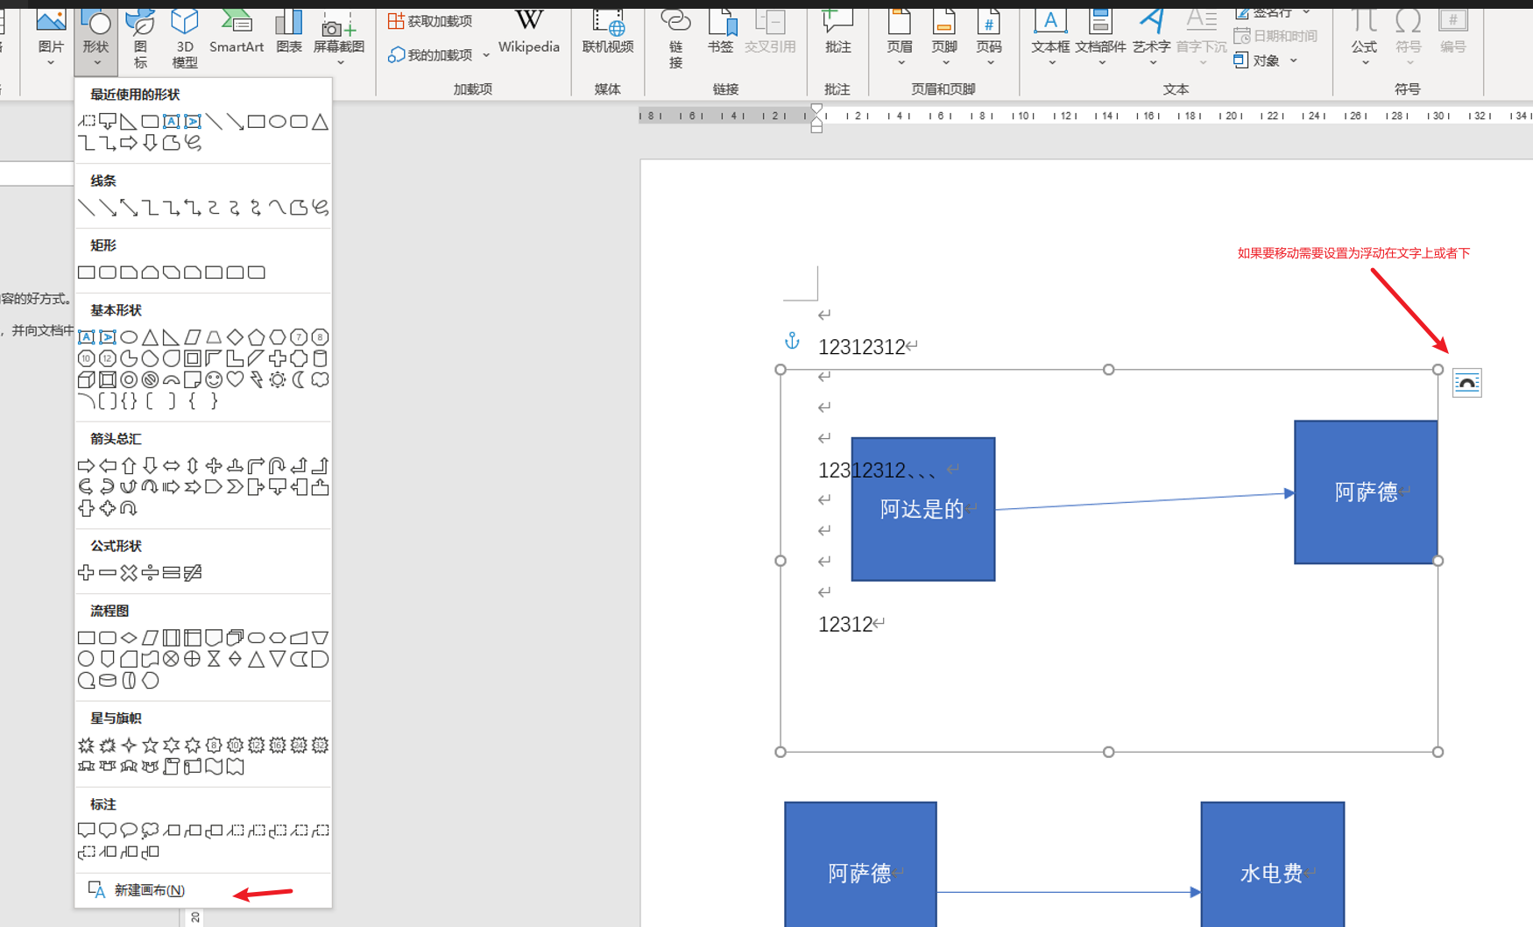Pick the trapezoid in basic shapes
This screenshot has width=1533, height=927.
coord(214,336)
